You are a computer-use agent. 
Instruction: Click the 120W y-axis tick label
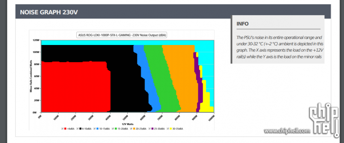tap(36, 40)
